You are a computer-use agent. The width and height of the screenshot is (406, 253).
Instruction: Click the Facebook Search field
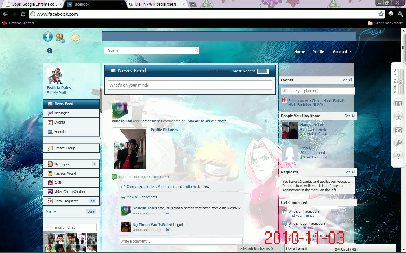pyautogui.click(x=148, y=51)
